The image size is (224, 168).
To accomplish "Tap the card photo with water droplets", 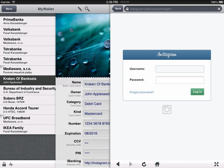I will (x=83, y=45).
